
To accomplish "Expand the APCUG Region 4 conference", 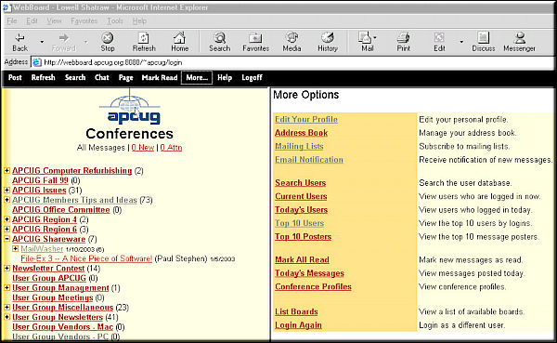I will 6,219.
